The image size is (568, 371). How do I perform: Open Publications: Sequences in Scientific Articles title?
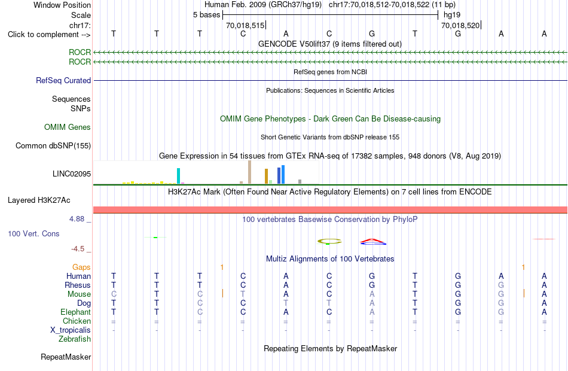click(x=330, y=90)
